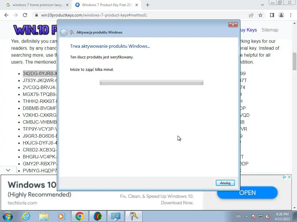The width and height of the screenshot is (297, 222).
Task: Click the keyboard icon in system tray
Action: [x=239, y=216]
